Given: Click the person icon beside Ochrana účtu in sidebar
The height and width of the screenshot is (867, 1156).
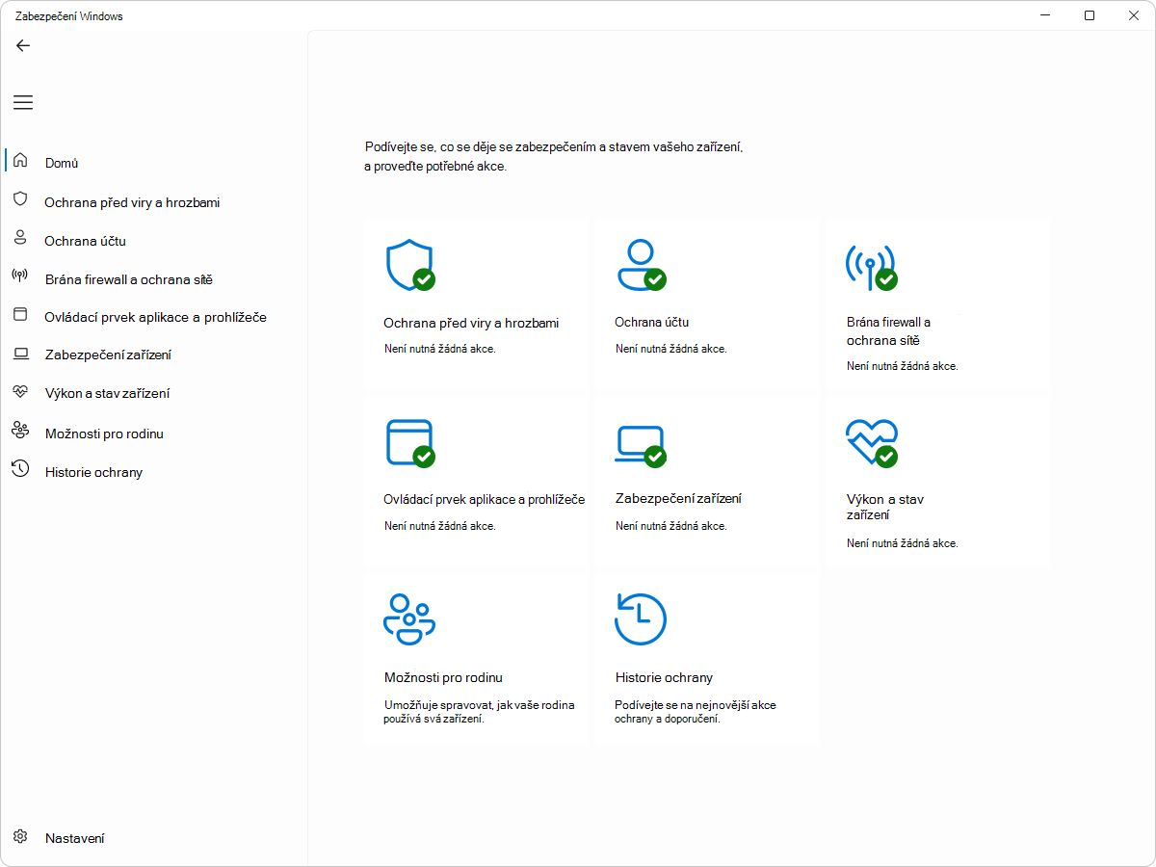Looking at the screenshot, I should pos(20,239).
